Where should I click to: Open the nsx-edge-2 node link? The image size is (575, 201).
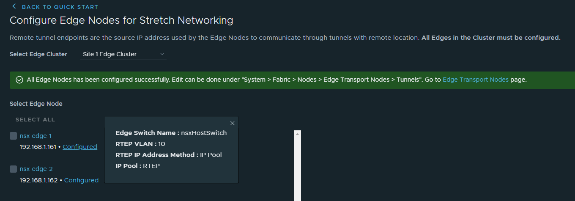click(36, 169)
